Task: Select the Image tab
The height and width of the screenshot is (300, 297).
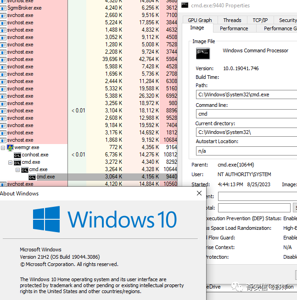Action: point(197,28)
